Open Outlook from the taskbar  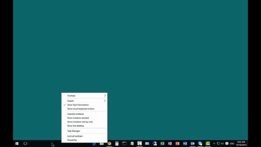click(192, 143)
